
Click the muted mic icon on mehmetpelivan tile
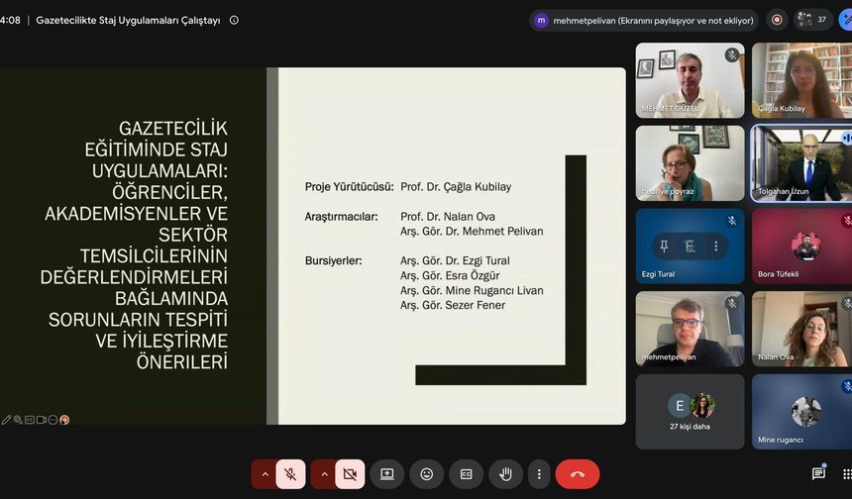coord(732,303)
